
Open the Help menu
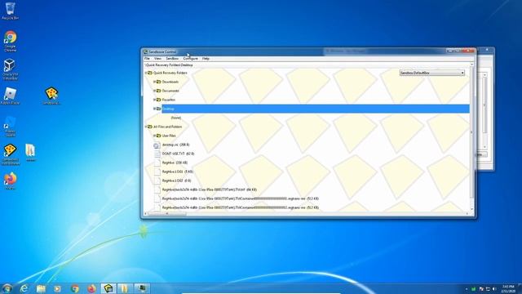(206, 58)
